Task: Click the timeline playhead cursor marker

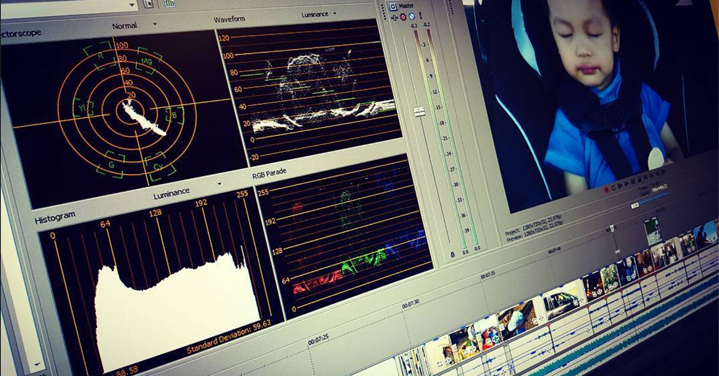Action: (611, 228)
